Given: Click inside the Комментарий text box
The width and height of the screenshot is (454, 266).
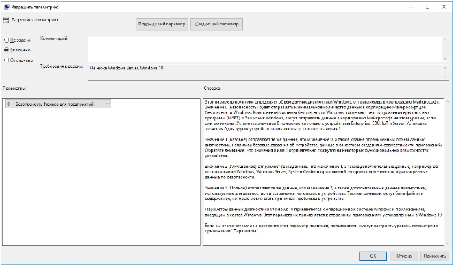Looking at the screenshot, I should (x=265, y=49).
